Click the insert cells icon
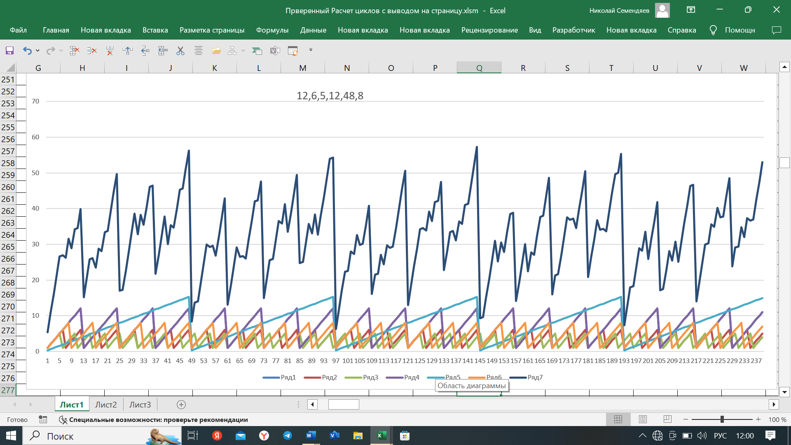 163,50
